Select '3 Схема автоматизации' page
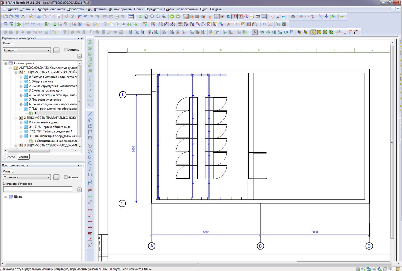 pyautogui.click(x=46, y=91)
